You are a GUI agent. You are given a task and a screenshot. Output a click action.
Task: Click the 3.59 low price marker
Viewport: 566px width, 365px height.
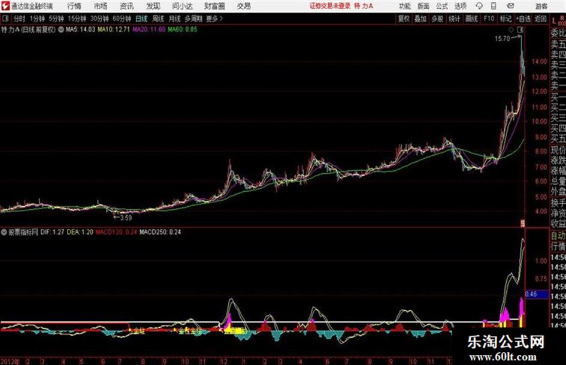tap(126, 218)
